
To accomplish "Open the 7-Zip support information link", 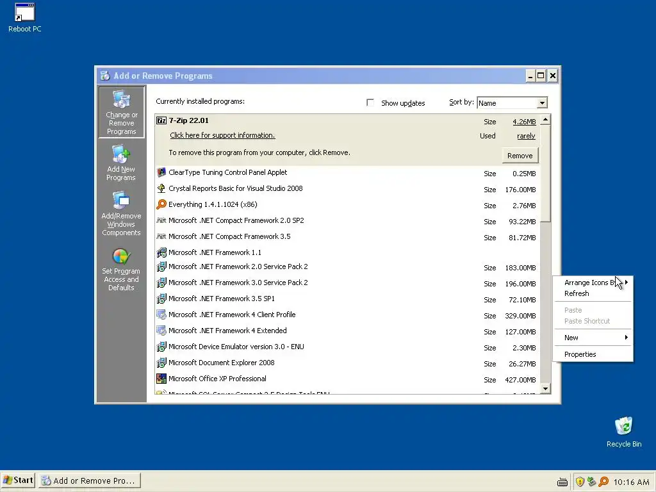I will 222,135.
